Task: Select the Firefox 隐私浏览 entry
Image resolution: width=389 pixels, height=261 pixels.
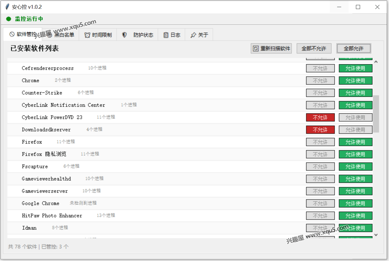Action: [44, 154]
